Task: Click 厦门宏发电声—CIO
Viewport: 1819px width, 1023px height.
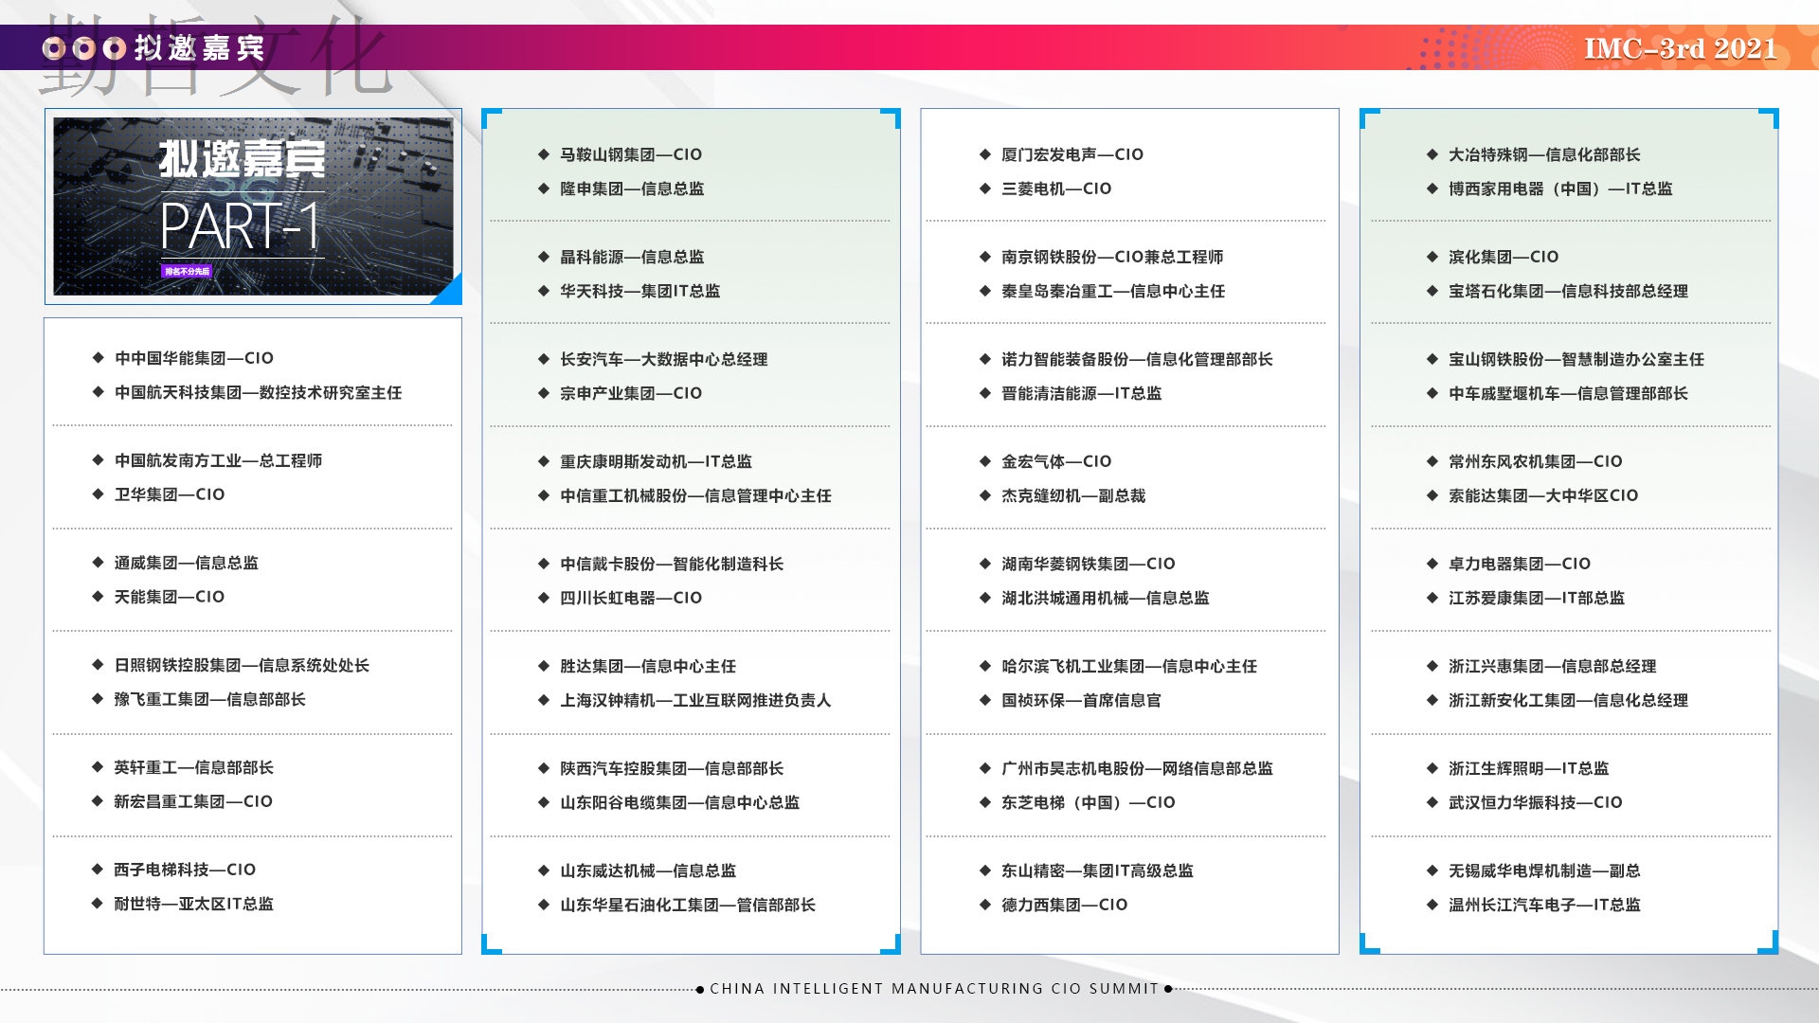Action: pos(1072,154)
